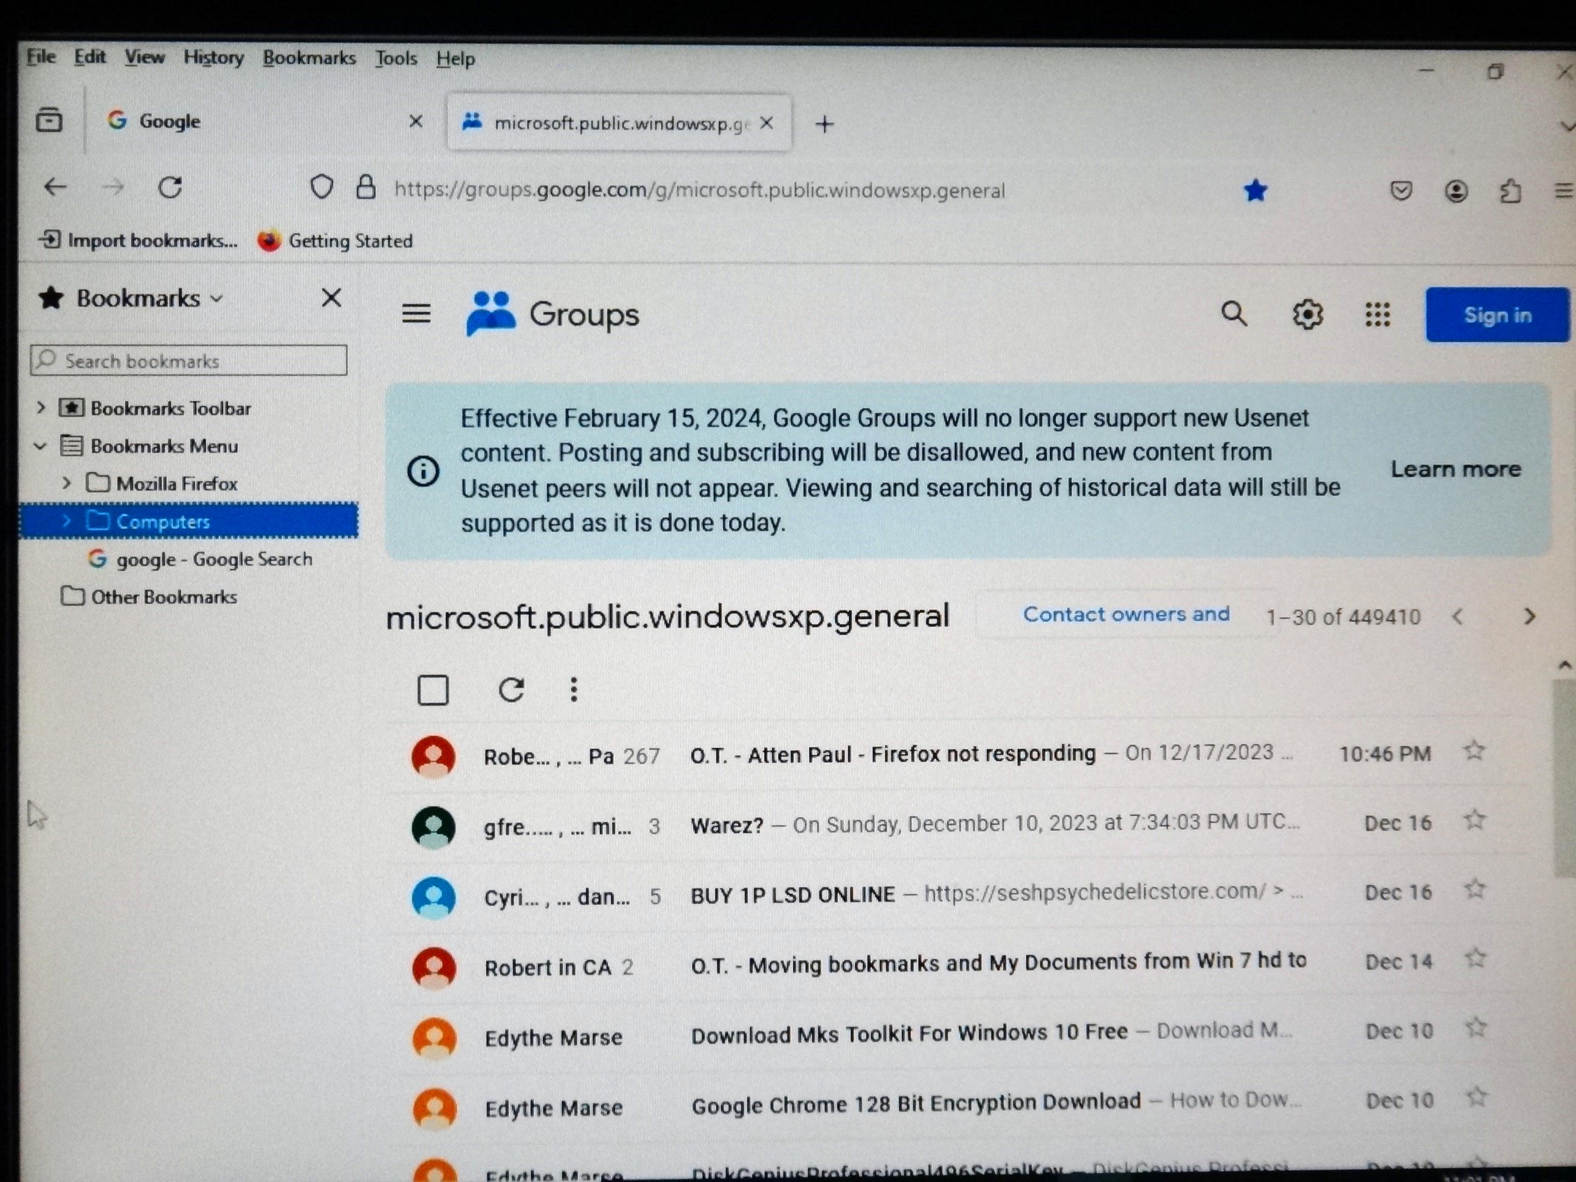Expand the Mozilla Firefox folder
Viewport: 1576px width, 1182px height.
tap(66, 483)
